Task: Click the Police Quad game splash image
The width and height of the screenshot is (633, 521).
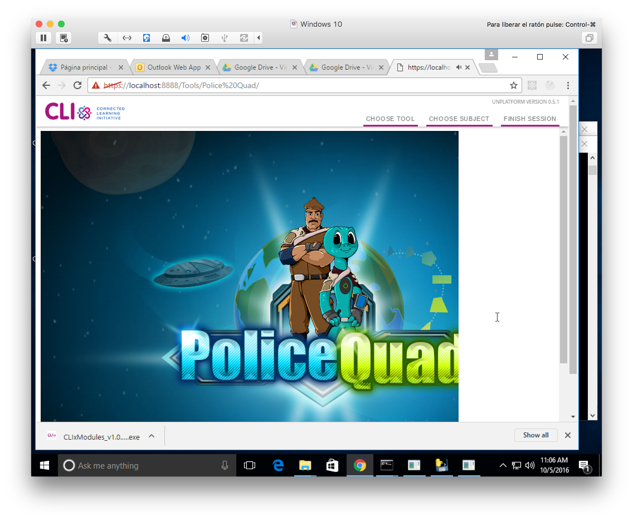Action: click(250, 276)
